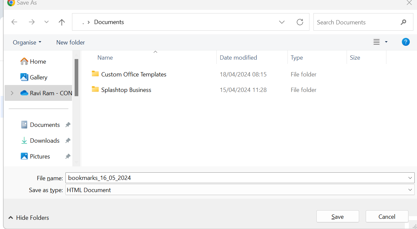
Task: Collapse folders with Hide Folders
Action: coord(29,218)
